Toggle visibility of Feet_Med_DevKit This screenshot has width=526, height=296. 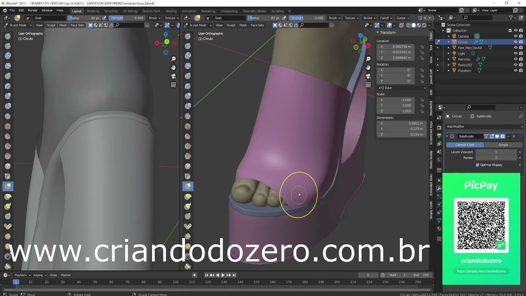click(x=516, y=48)
